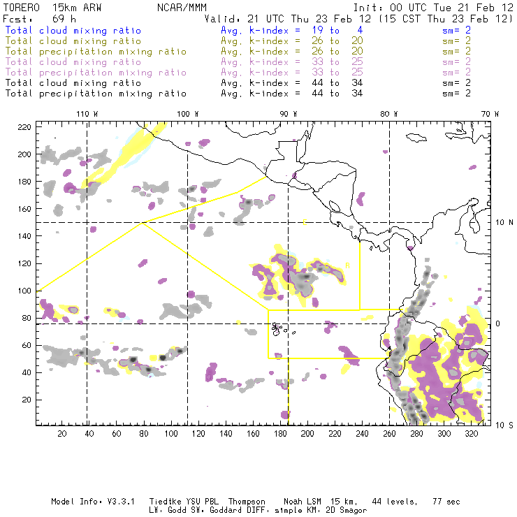The image size is (517, 517).
Task: Click the "240" tick label on the horizontal axis
Action: (x=362, y=434)
